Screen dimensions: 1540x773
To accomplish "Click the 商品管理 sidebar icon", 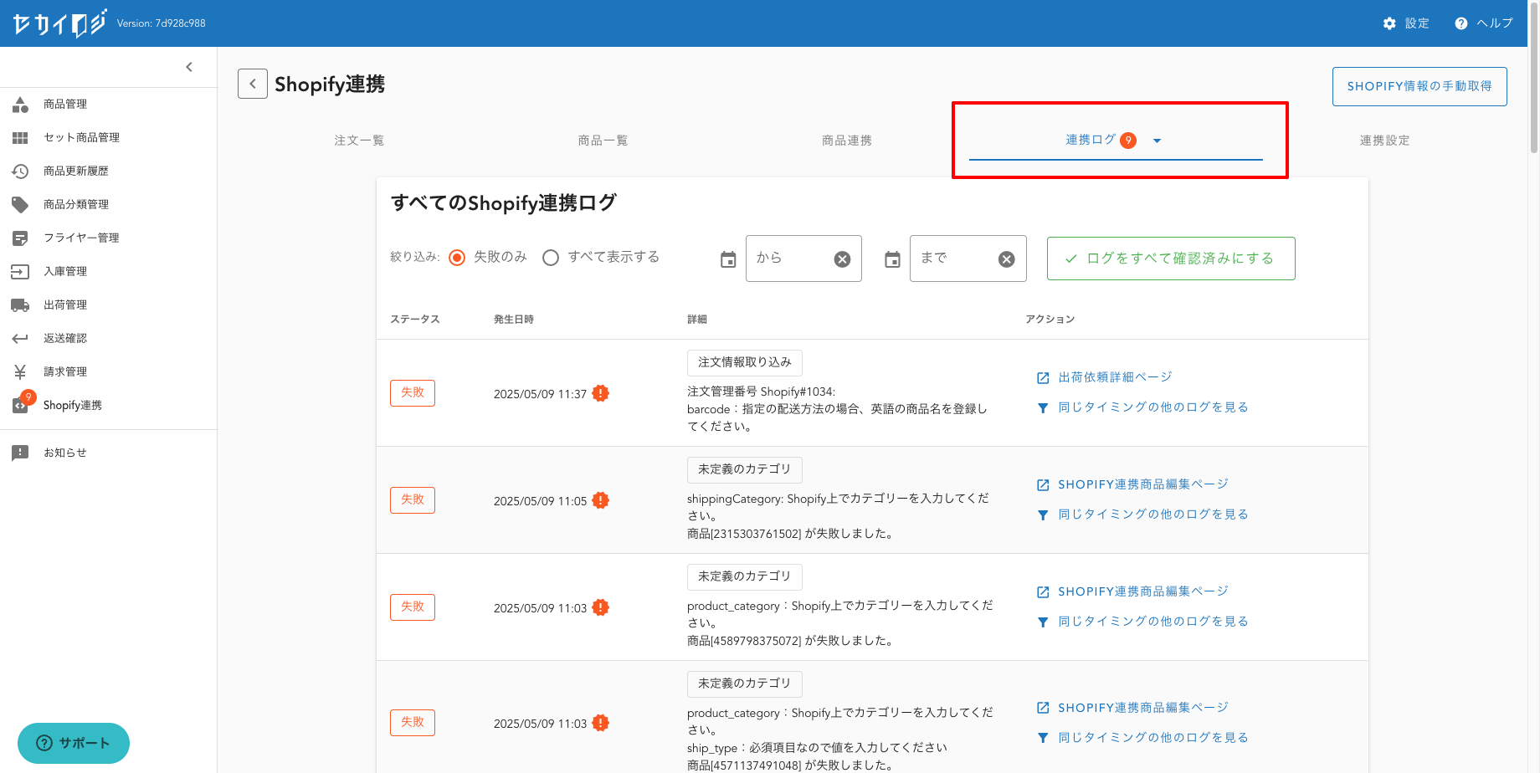I will tap(20, 105).
